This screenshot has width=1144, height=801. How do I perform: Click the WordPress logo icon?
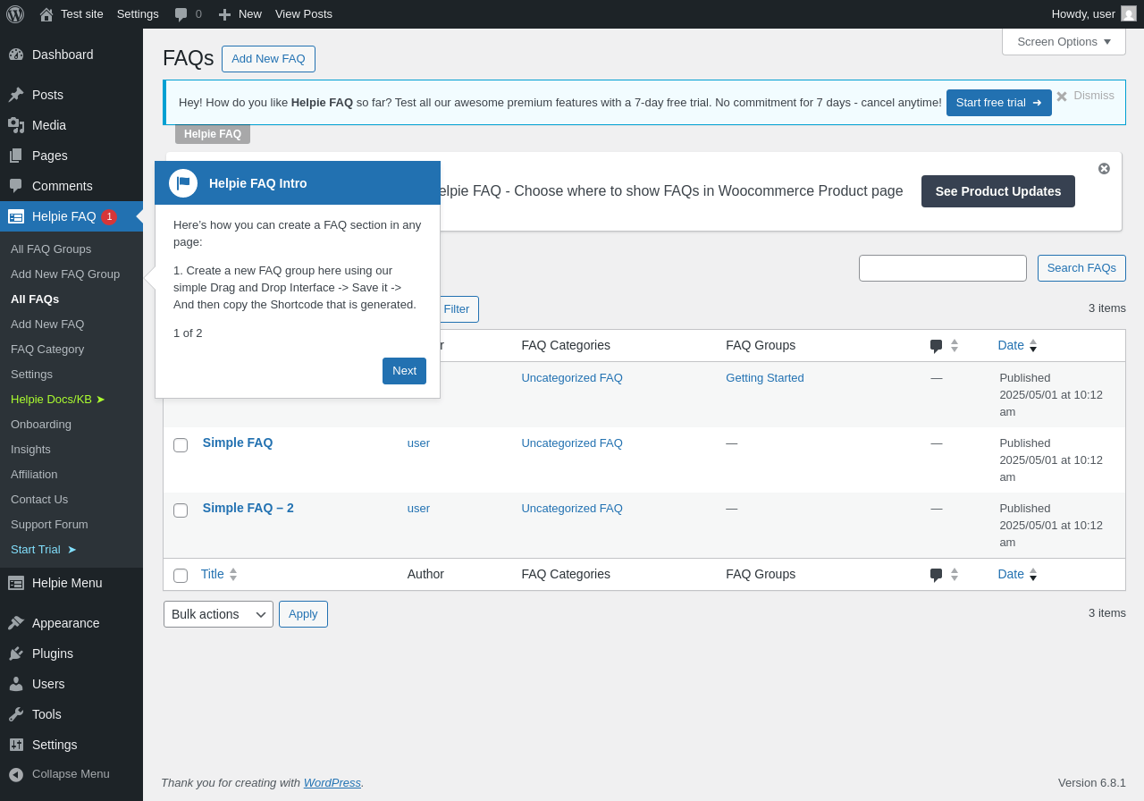[15, 14]
